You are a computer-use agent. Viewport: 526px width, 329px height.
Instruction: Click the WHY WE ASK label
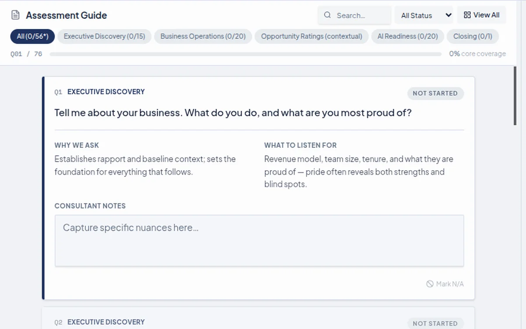(x=77, y=145)
